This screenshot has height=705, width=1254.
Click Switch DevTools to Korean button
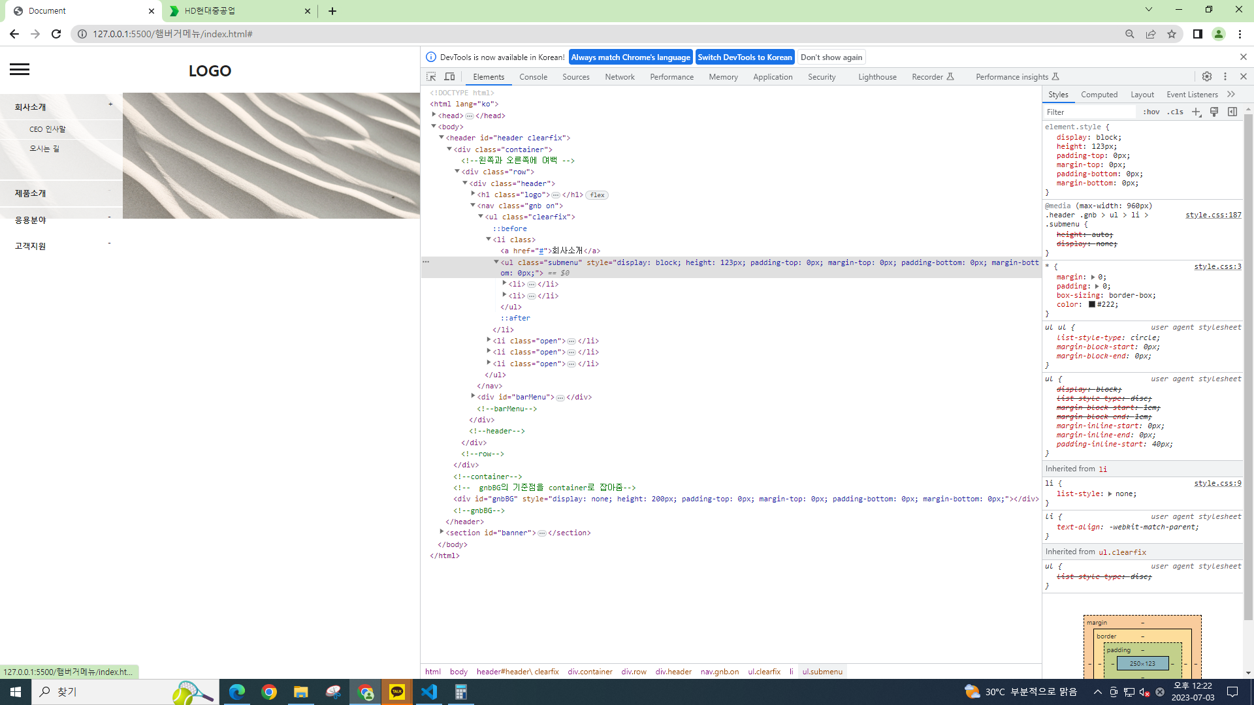point(745,57)
